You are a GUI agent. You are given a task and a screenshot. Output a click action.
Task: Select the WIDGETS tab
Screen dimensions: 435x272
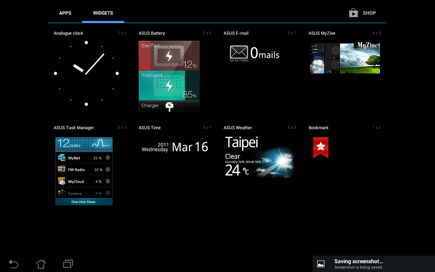pos(103,13)
